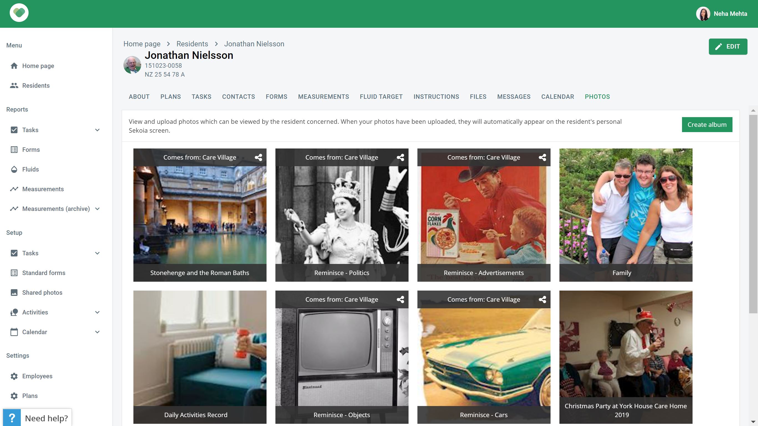Click the Create album button
This screenshot has height=426, width=758.
pos(707,125)
